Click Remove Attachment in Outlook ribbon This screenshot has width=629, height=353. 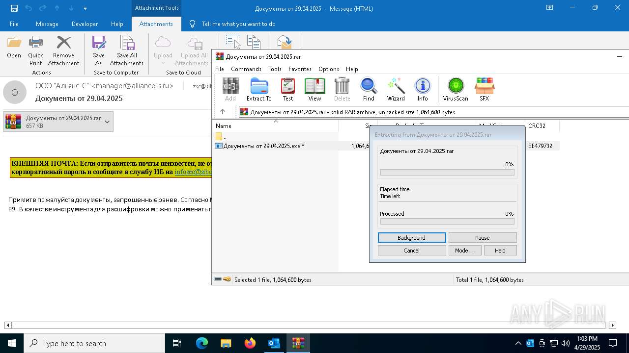[63, 50]
